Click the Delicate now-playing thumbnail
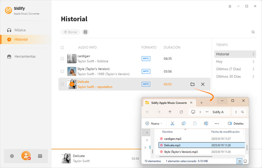 pos(66,158)
